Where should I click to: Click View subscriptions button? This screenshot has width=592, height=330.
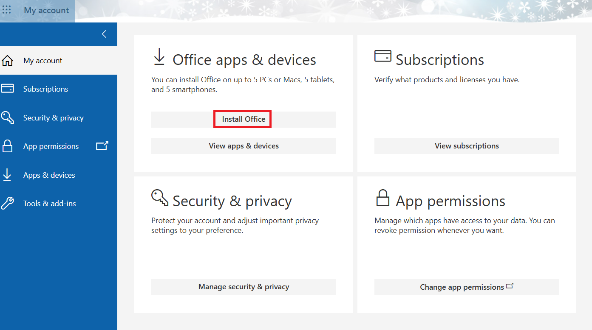coord(467,146)
